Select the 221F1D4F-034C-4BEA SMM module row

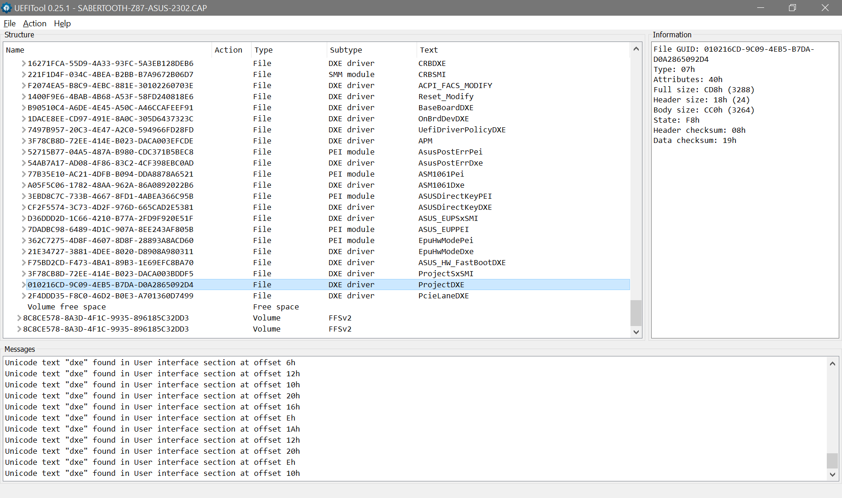click(x=316, y=74)
